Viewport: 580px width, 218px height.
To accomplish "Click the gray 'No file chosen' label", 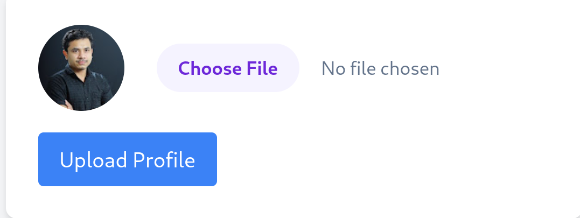I will pos(380,68).
